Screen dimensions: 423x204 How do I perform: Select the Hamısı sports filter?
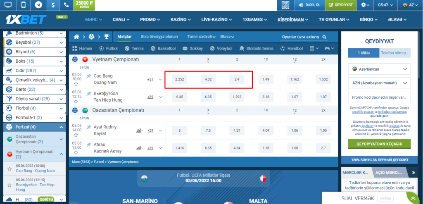[82, 48]
